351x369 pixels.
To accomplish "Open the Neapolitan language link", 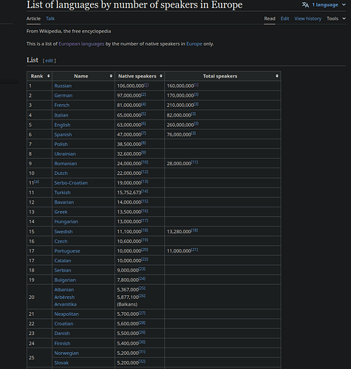I will click(67, 314).
